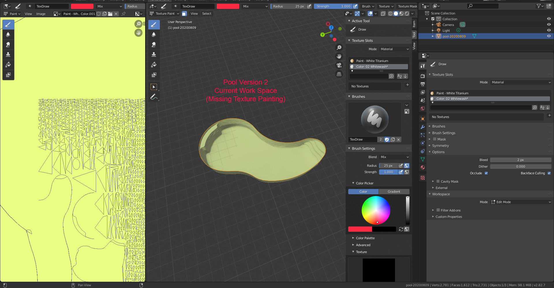The height and width of the screenshot is (288, 554).
Task: Disable the Occlude checkbox in Options
Action: (x=486, y=173)
